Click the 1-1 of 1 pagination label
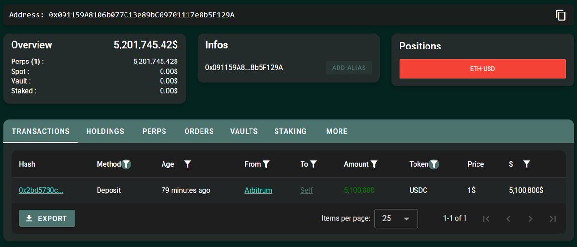 click(455, 218)
